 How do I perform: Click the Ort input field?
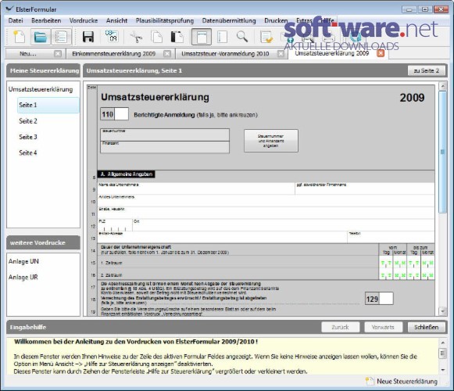[284, 225]
